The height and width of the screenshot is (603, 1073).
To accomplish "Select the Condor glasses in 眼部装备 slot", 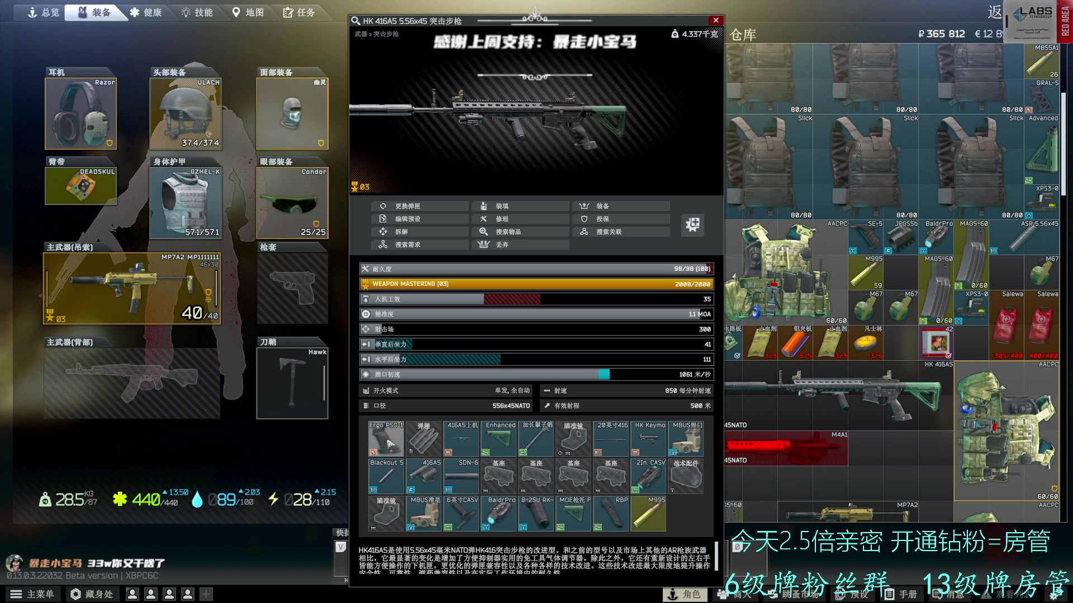I will coord(292,203).
